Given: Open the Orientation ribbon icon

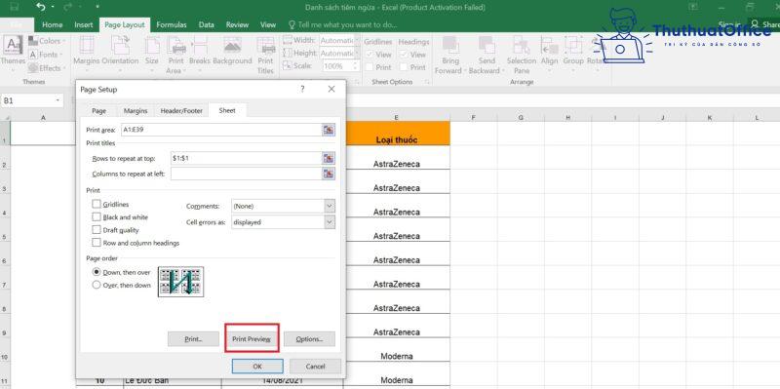Looking at the screenshot, I should 120,46.
